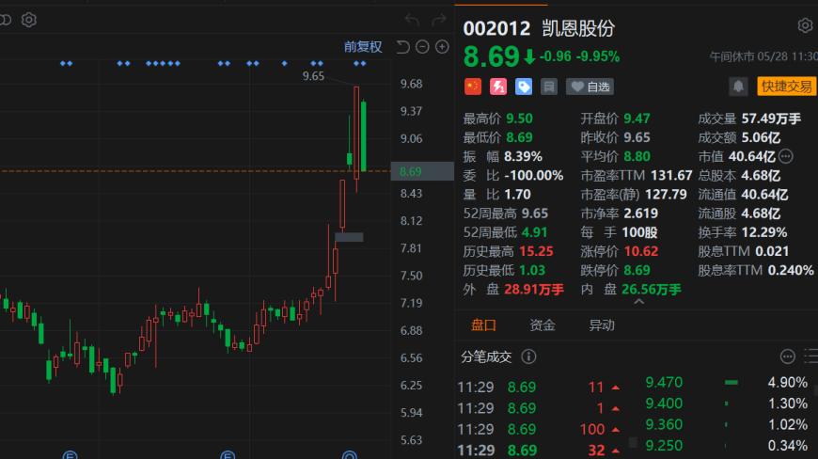Click the 外盘 28.91万手 value
818x459 pixels.
pos(534,290)
